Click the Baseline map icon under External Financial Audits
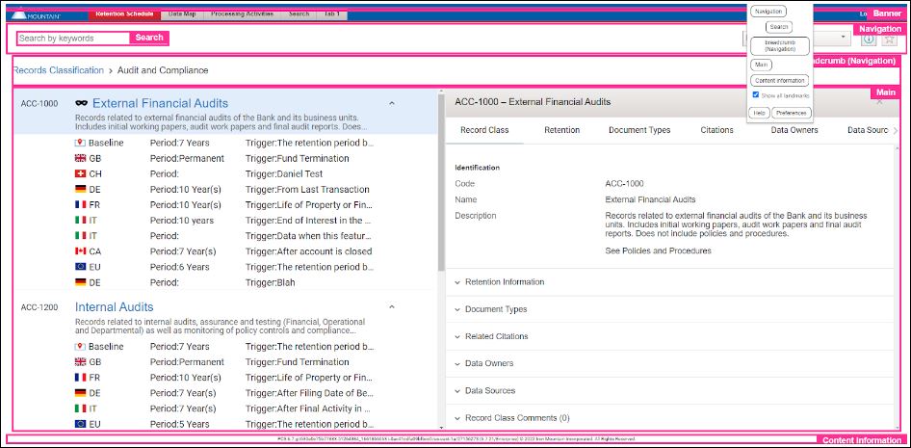This screenshot has width=911, height=448. [x=80, y=143]
